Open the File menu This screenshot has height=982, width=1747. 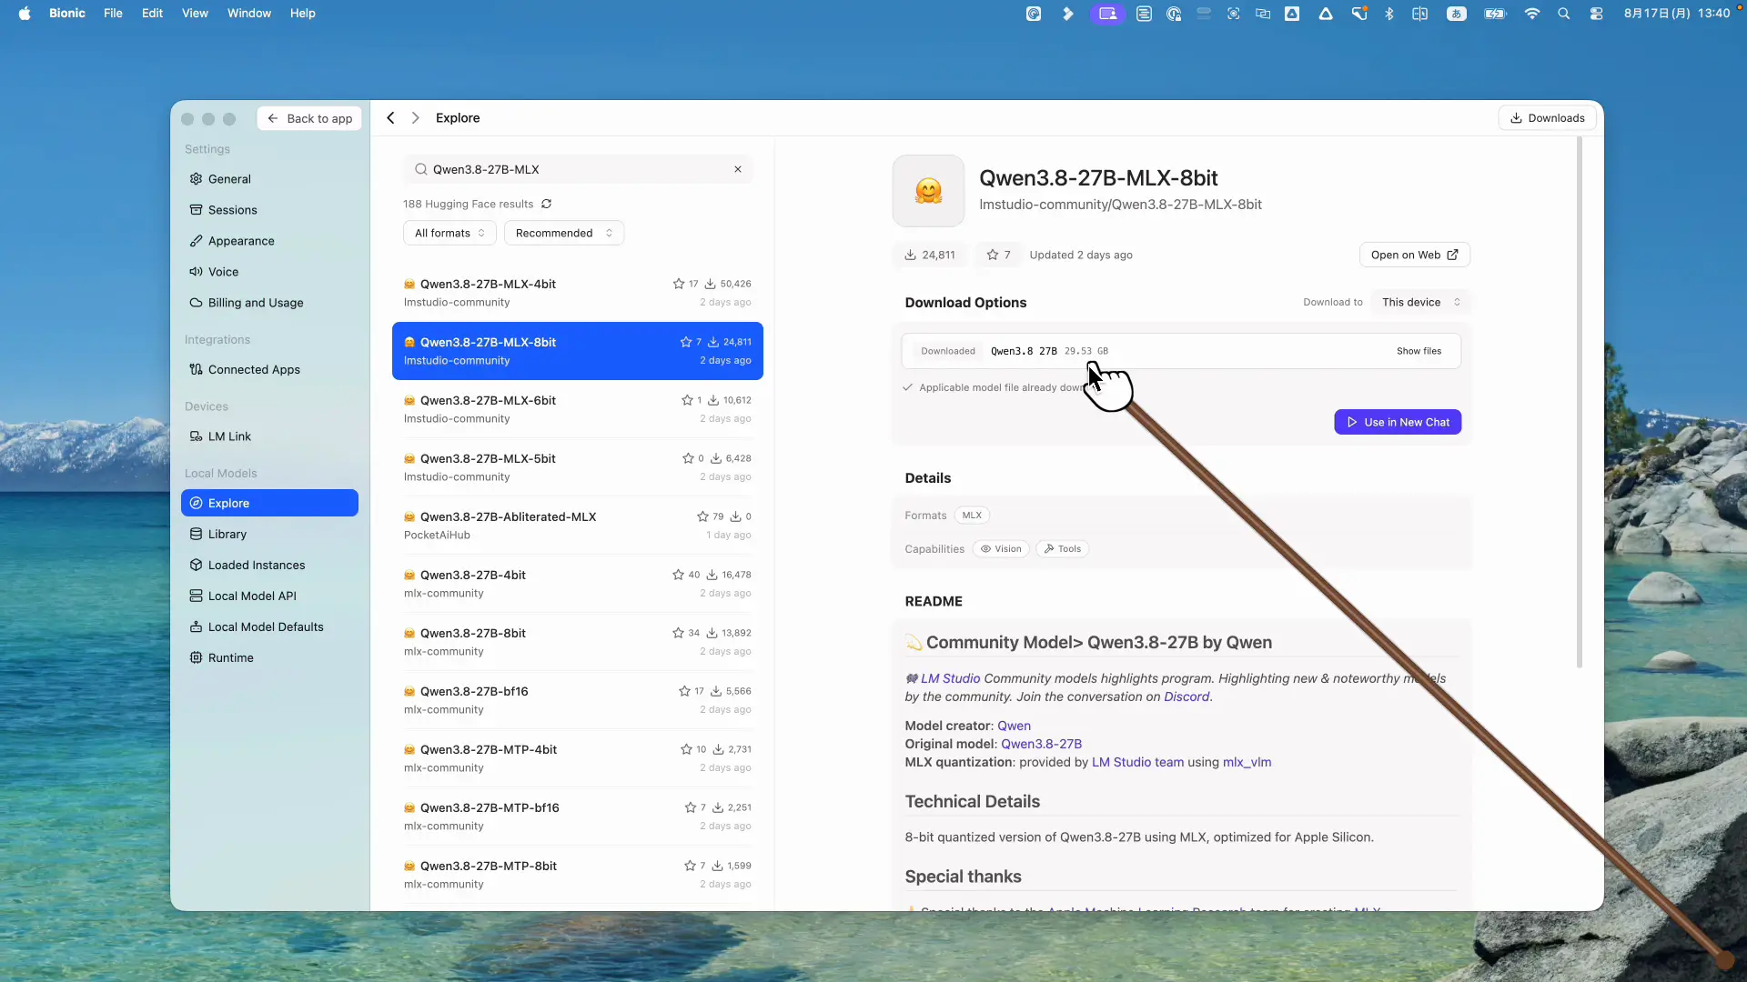(x=113, y=14)
